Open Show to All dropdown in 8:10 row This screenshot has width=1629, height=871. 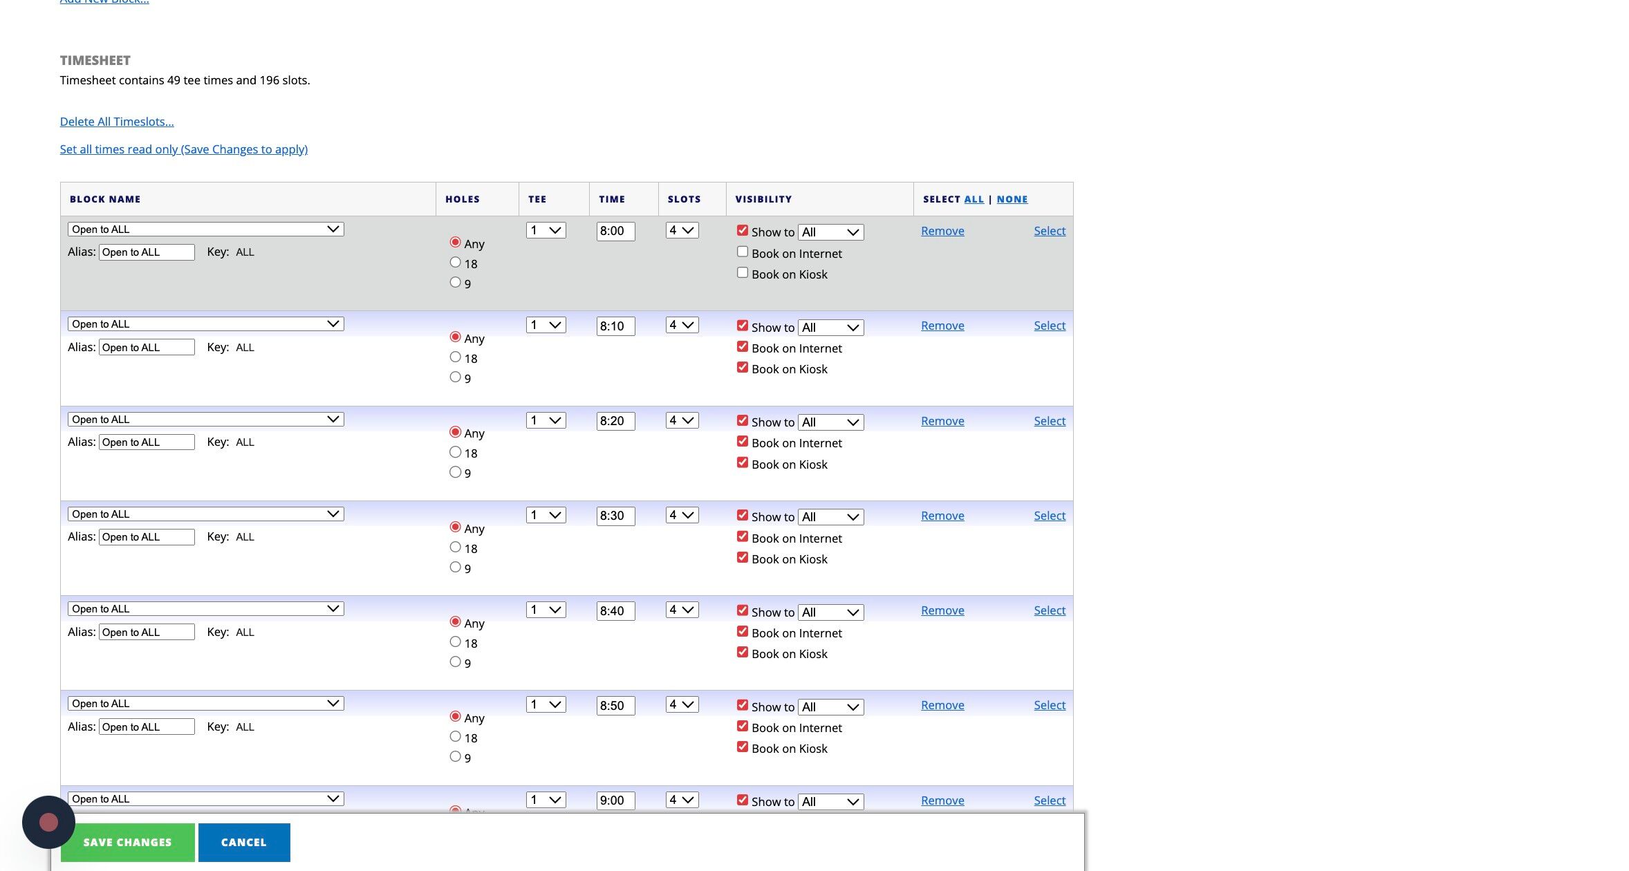[x=830, y=328]
